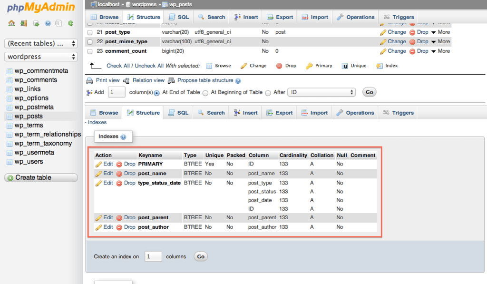Reload navigation with the green refresh icon
487x284 pixels.
click(x=70, y=23)
